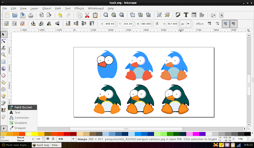Duplicate selected objects icon
Screen dimensions: 254x148
coord(132,15)
